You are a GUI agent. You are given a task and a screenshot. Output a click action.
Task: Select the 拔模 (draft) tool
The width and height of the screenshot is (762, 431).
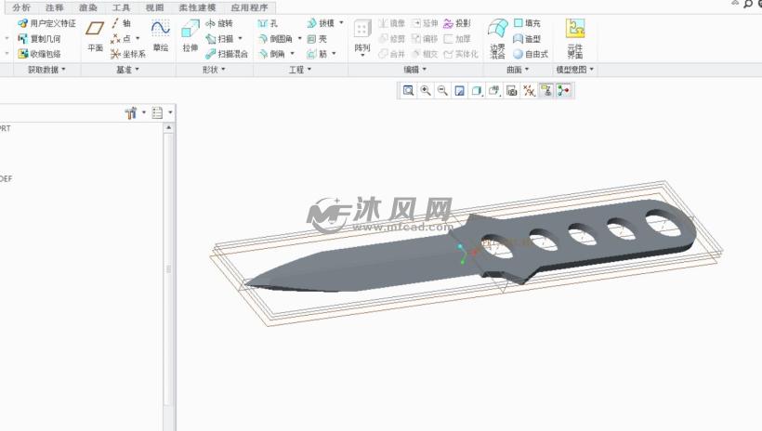point(321,23)
